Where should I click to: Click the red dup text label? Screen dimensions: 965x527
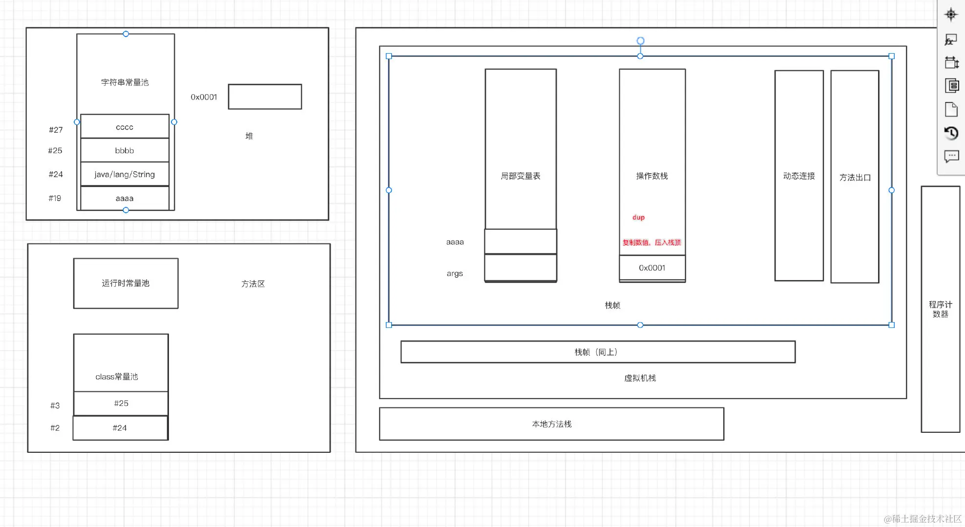[x=638, y=218]
